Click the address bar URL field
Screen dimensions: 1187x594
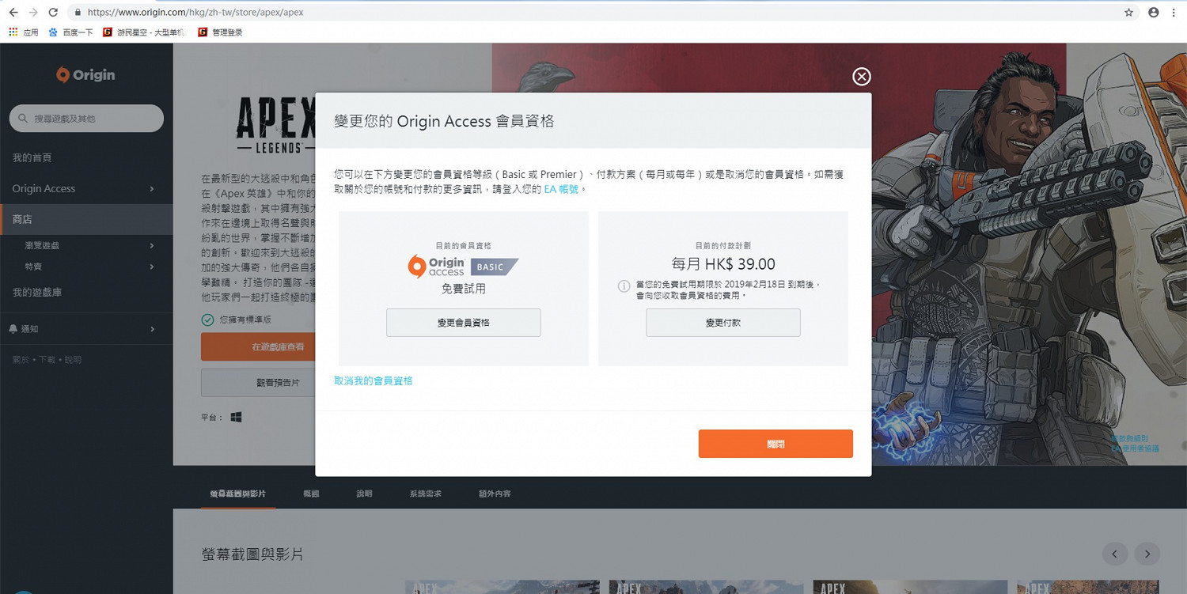[198, 13]
